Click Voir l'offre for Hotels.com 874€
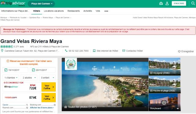 (49, 97)
